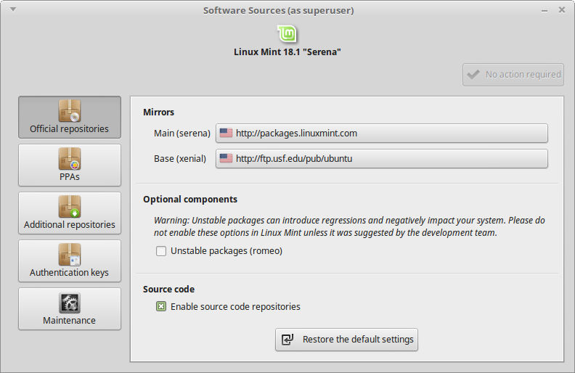This screenshot has width=575, height=373.
Task: Minimize the Software Sources window
Action: click(544, 10)
